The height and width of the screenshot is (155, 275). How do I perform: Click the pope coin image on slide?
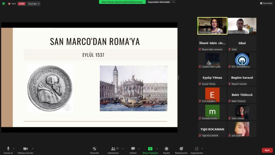point(50,88)
